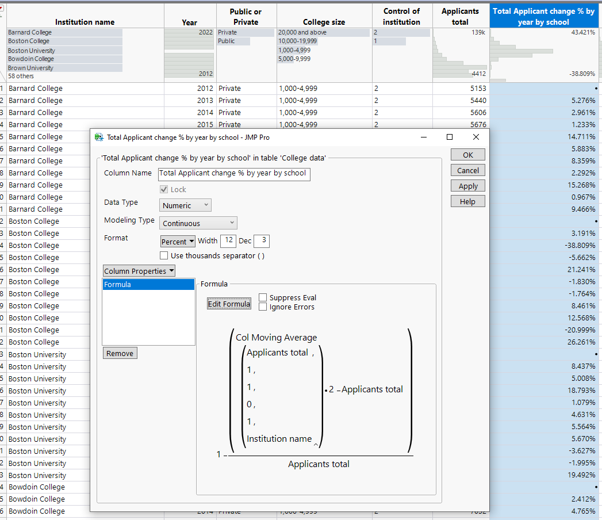Click the Dec value field

pos(262,241)
